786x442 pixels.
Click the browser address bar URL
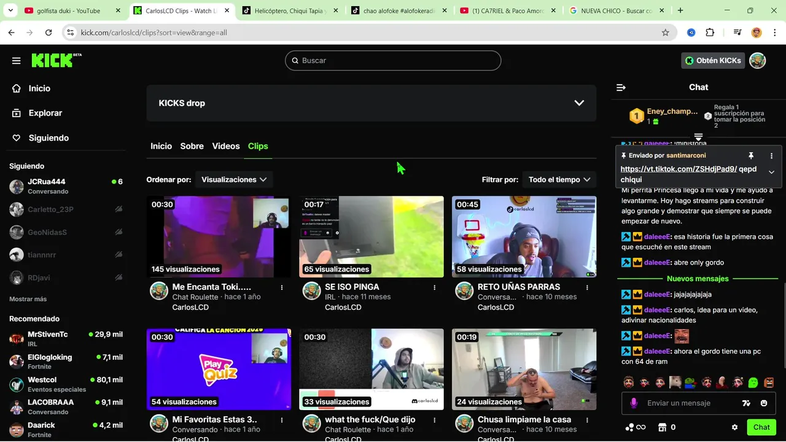pos(154,33)
